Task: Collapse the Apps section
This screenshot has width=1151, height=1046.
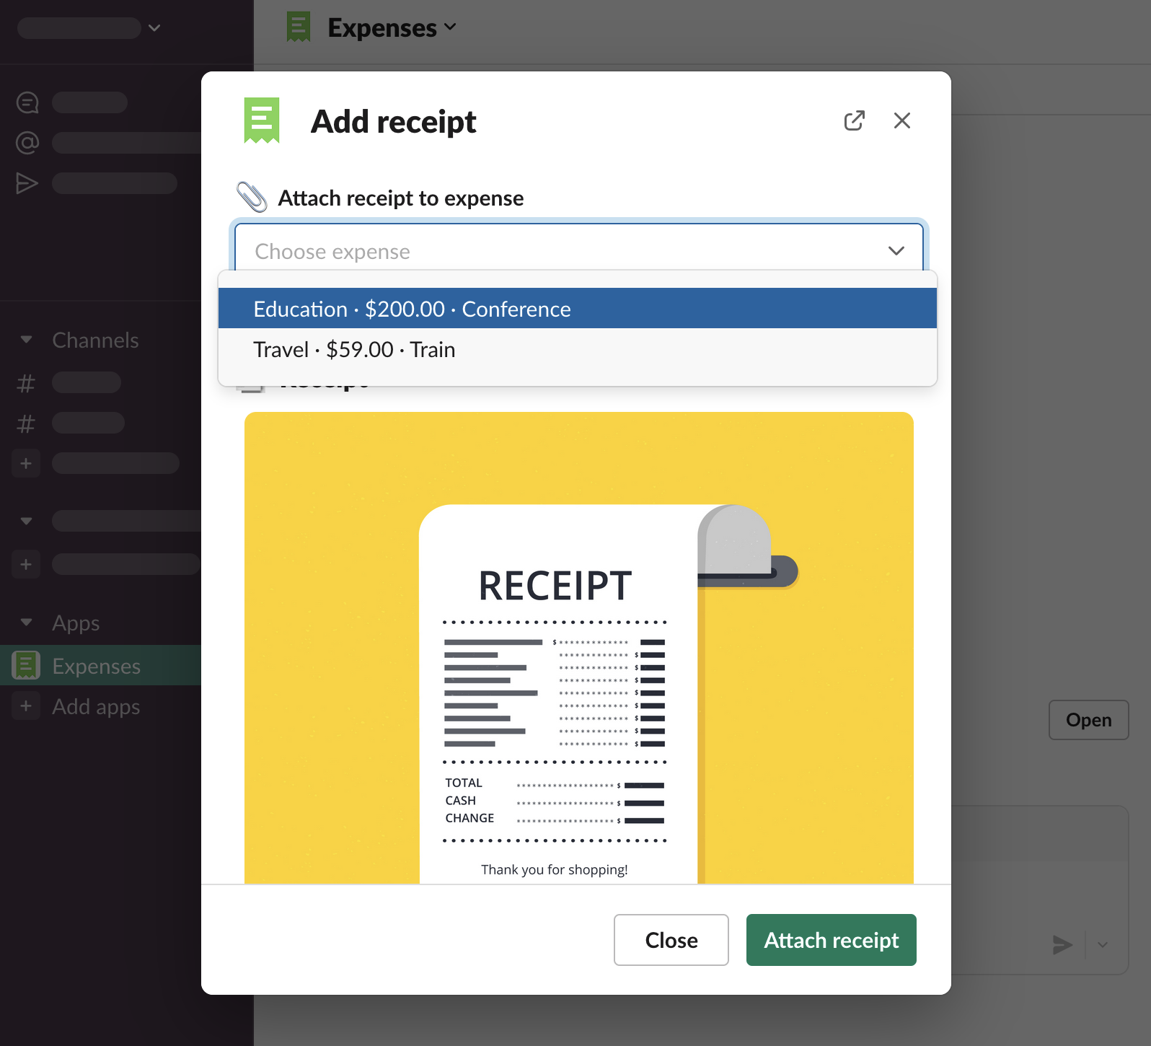Action: [x=27, y=623]
